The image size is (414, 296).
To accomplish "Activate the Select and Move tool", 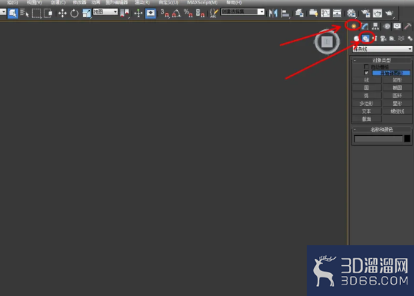I will tap(62, 13).
